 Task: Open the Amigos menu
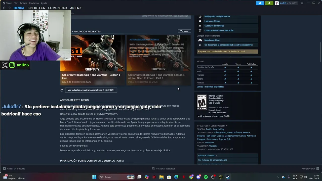tap(23, 3)
